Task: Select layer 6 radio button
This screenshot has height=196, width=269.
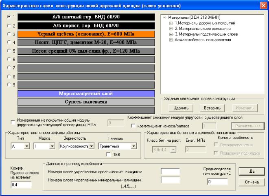Action: (9, 59)
